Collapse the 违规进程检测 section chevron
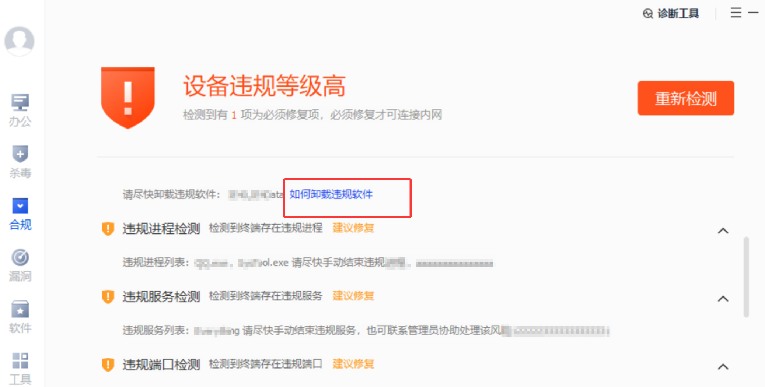765x387 pixels. coord(723,231)
